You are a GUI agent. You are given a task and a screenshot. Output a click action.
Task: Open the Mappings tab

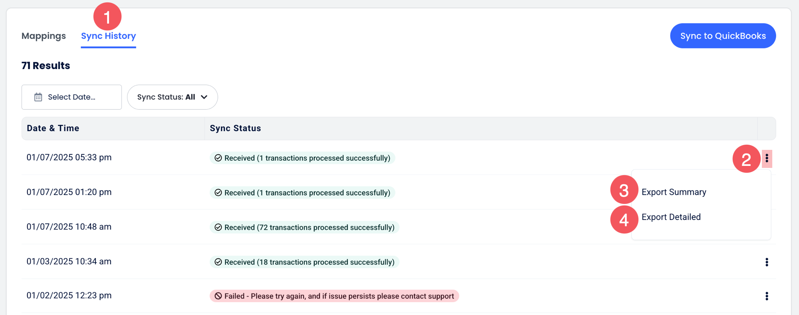click(44, 36)
